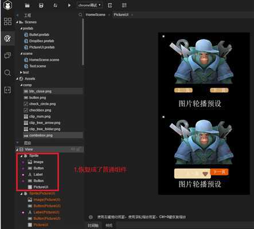Click the clip_tree_arrow.png grid icon
254x229 pixels.
[26, 123]
